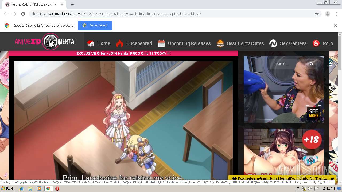
Task: Dismiss the default browser infobar
Action: [336, 26]
